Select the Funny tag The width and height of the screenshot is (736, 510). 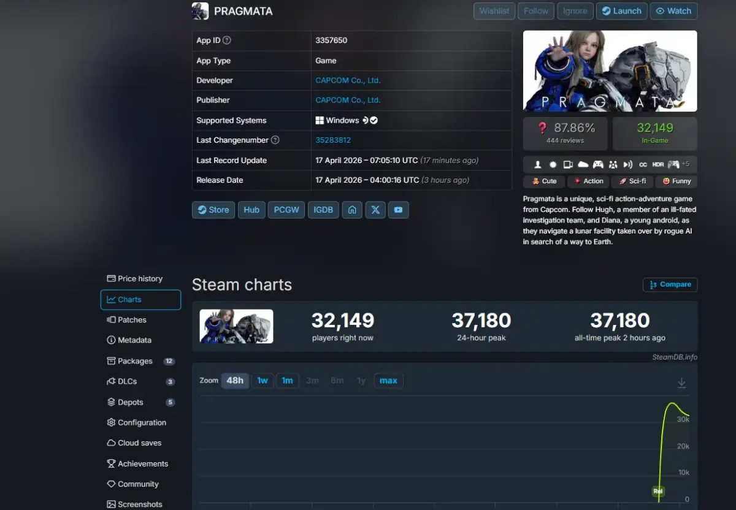click(677, 181)
